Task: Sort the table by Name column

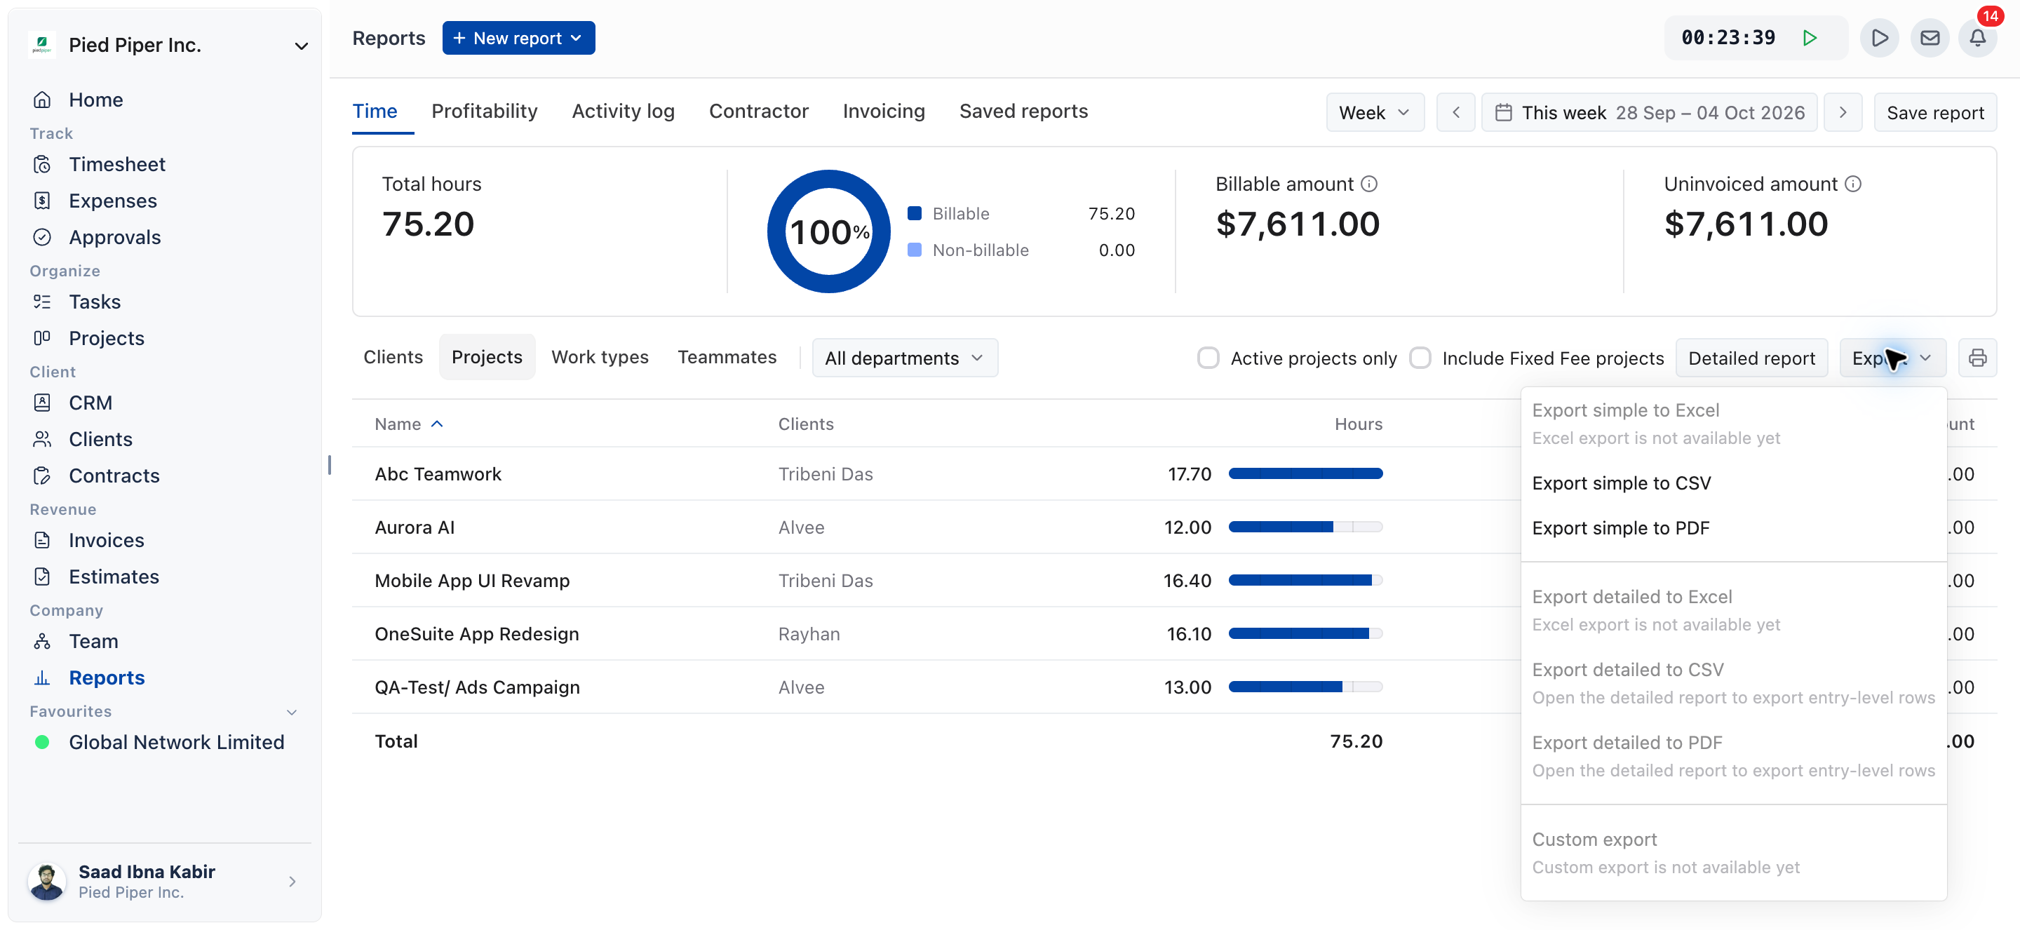Action: [x=408, y=424]
